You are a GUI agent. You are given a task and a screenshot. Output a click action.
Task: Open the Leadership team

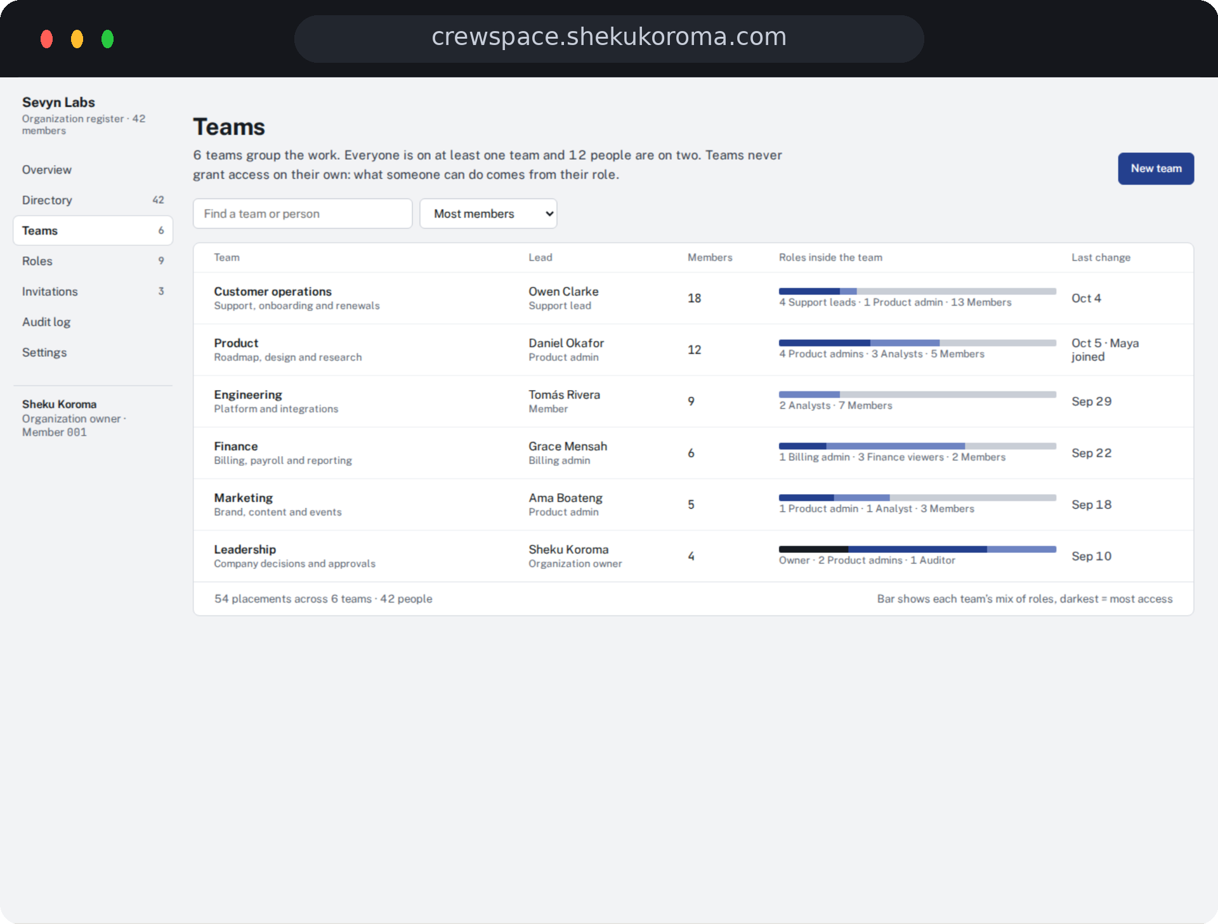(693, 556)
